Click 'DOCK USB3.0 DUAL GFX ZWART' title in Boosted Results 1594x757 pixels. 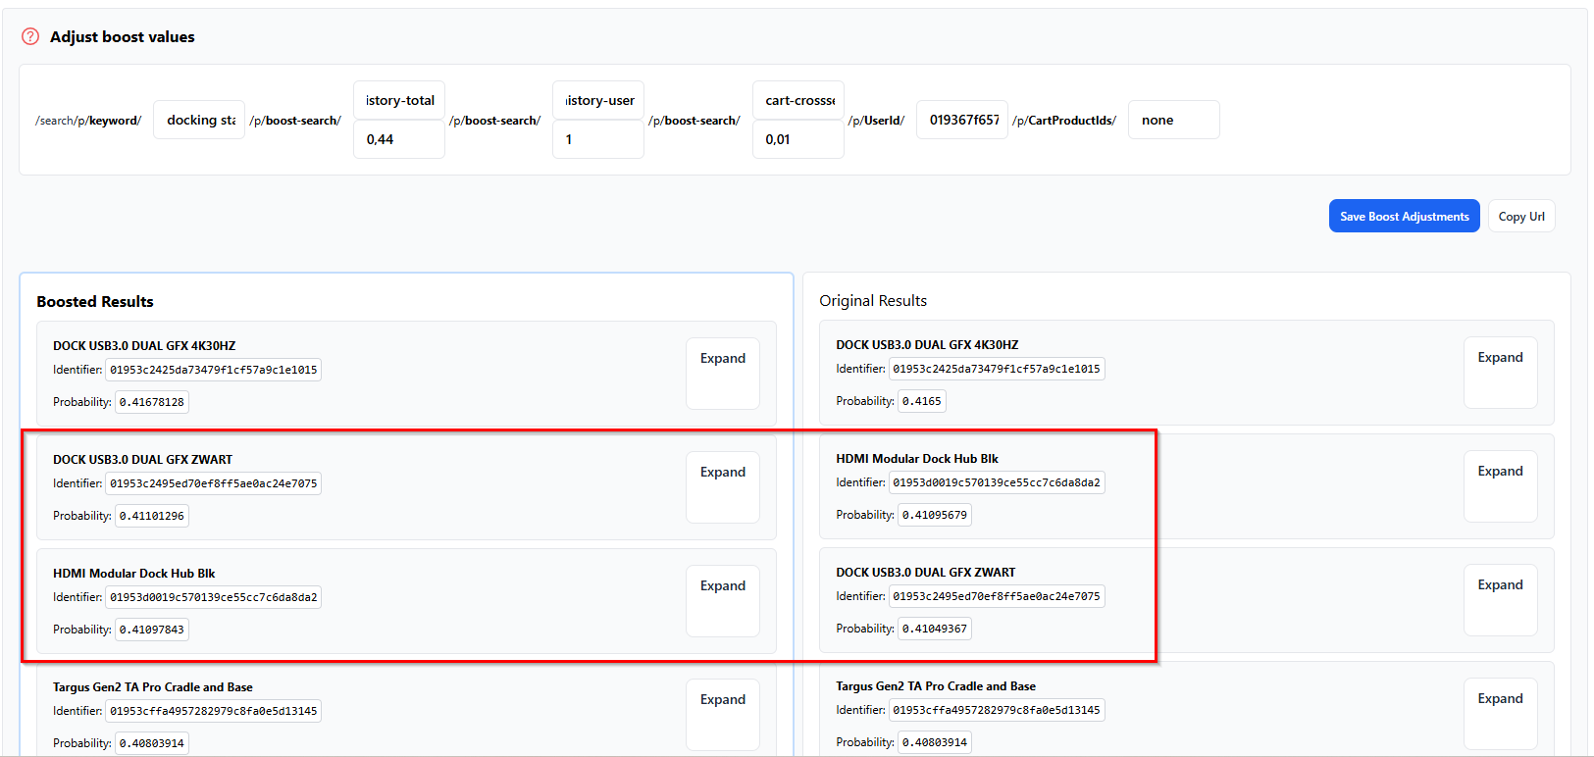(x=143, y=460)
